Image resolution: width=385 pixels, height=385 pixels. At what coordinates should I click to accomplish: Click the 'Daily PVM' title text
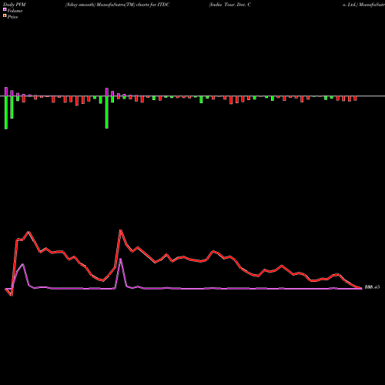click(15, 5)
